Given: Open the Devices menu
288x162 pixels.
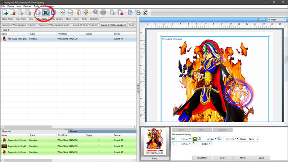Looking at the screenshot, I should (x=27, y=6).
